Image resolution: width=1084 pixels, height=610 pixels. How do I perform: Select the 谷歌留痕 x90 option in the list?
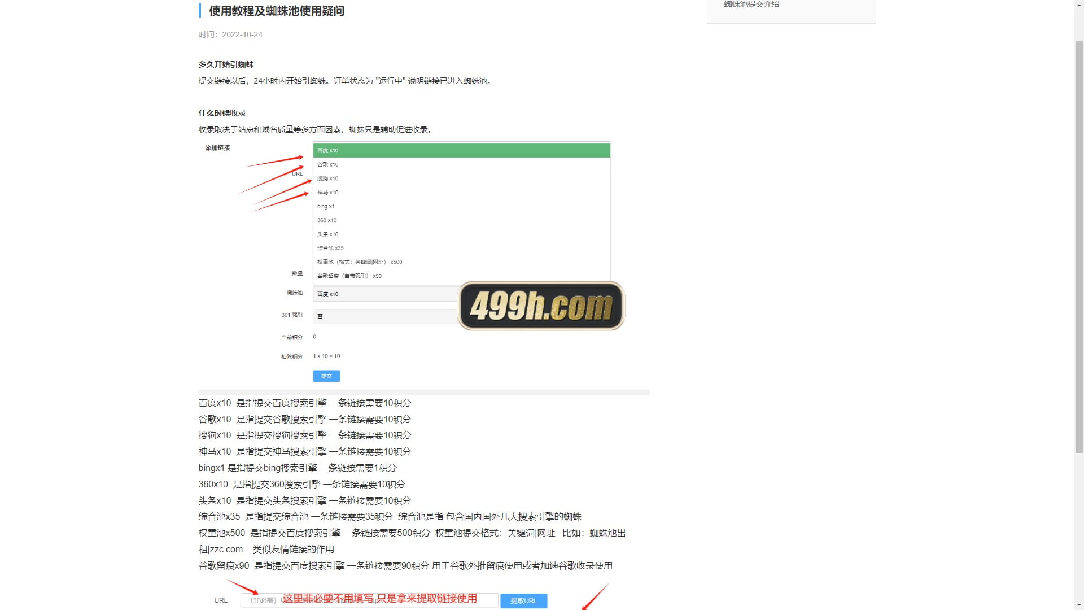pos(461,276)
